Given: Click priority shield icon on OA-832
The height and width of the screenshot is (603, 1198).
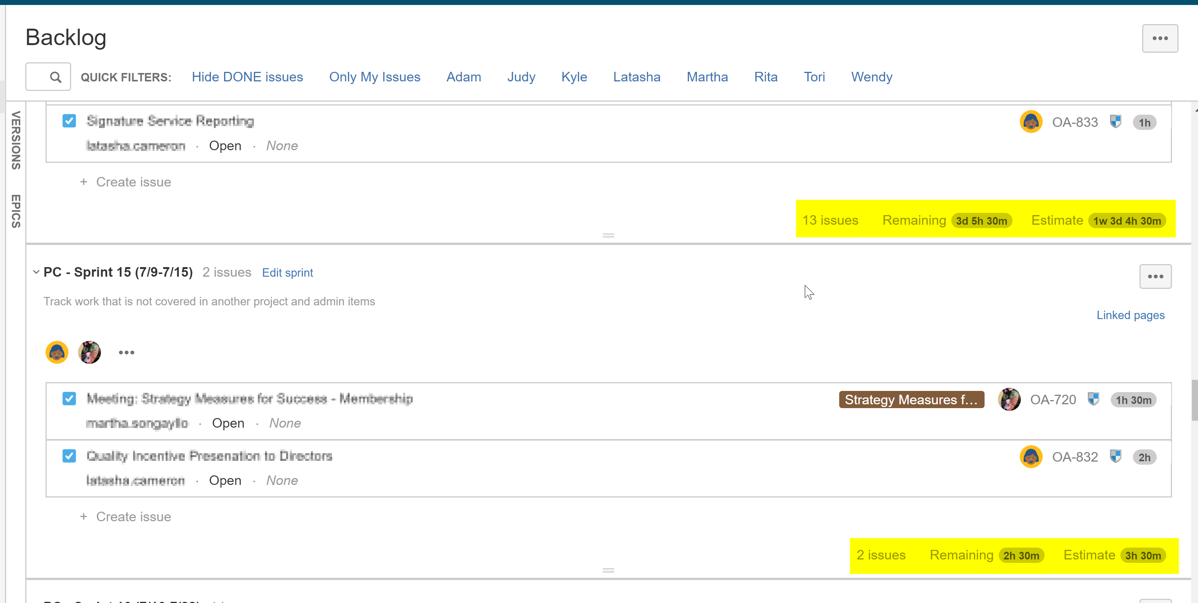Looking at the screenshot, I should [1115, 456].
